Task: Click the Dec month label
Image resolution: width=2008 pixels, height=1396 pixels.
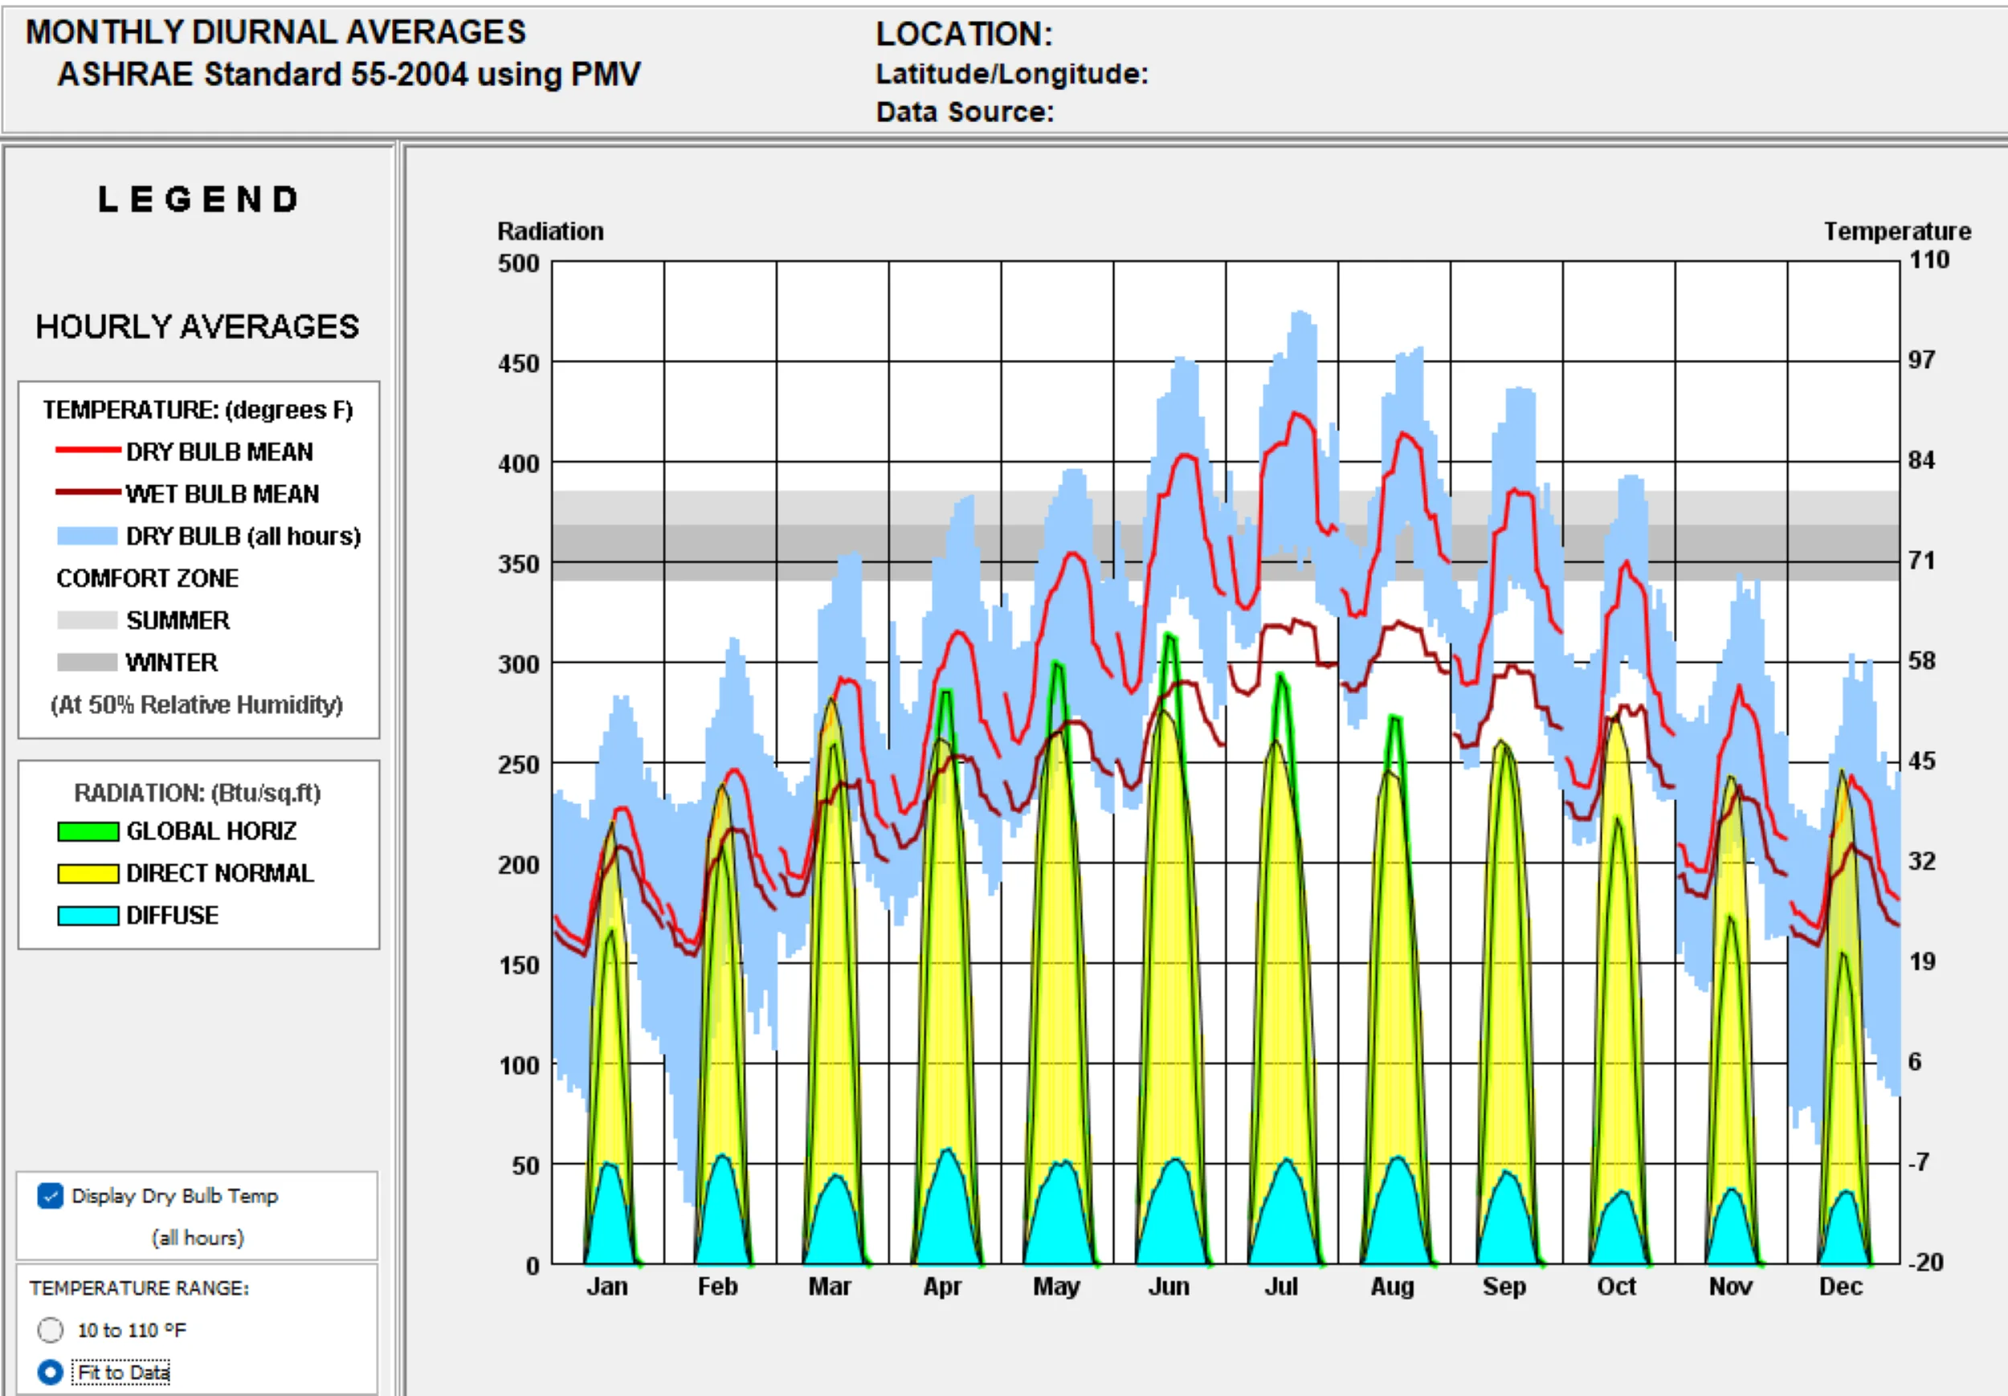Action: (x=1841, y=1287)
